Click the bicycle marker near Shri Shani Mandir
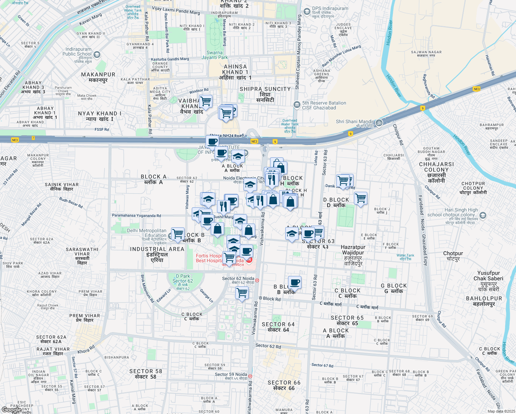 379,122
